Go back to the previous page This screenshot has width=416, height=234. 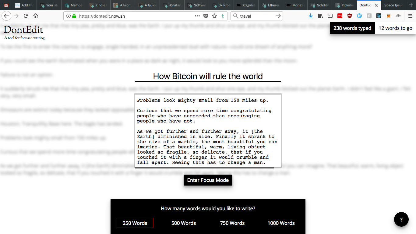(x=6, y=16)
